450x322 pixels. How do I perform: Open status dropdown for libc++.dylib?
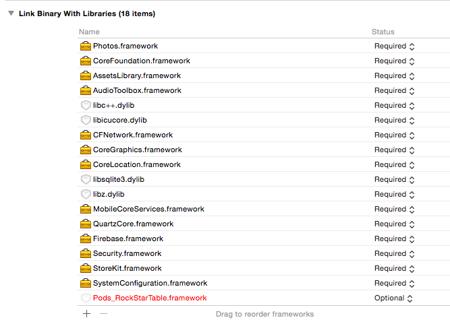pos(394,105)
